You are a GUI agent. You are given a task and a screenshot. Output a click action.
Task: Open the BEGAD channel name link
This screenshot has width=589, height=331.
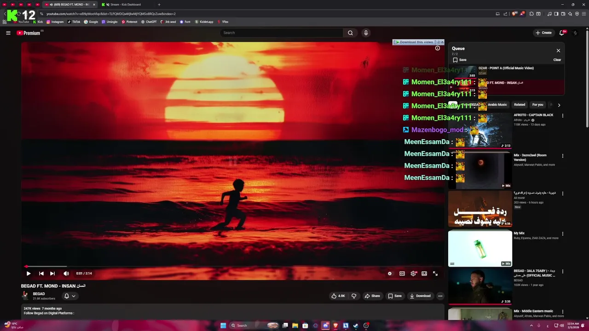tap(39, 294)
